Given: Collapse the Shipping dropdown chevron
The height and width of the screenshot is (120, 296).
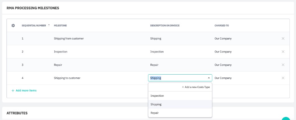Looking at the screenshot, I should [x=209, y=78].
